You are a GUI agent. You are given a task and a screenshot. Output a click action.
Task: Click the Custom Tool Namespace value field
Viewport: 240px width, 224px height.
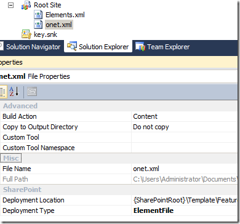point(184,148)
